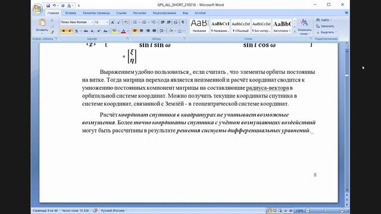Click the Заменить replace button
Viewport: 381px width, 214px height.
(326, 26)
